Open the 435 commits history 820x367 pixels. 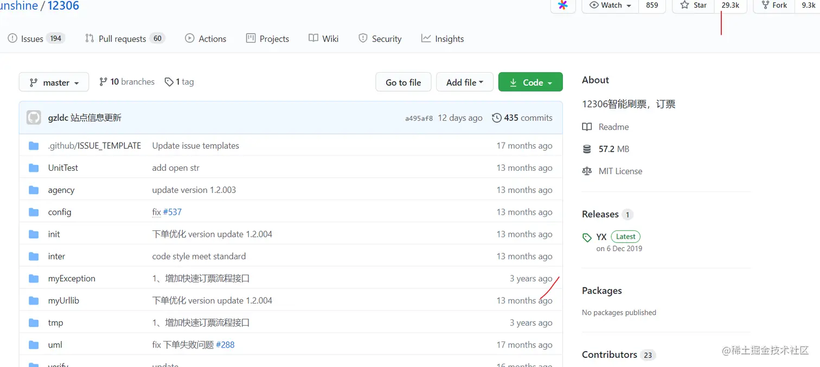[522, 118]
